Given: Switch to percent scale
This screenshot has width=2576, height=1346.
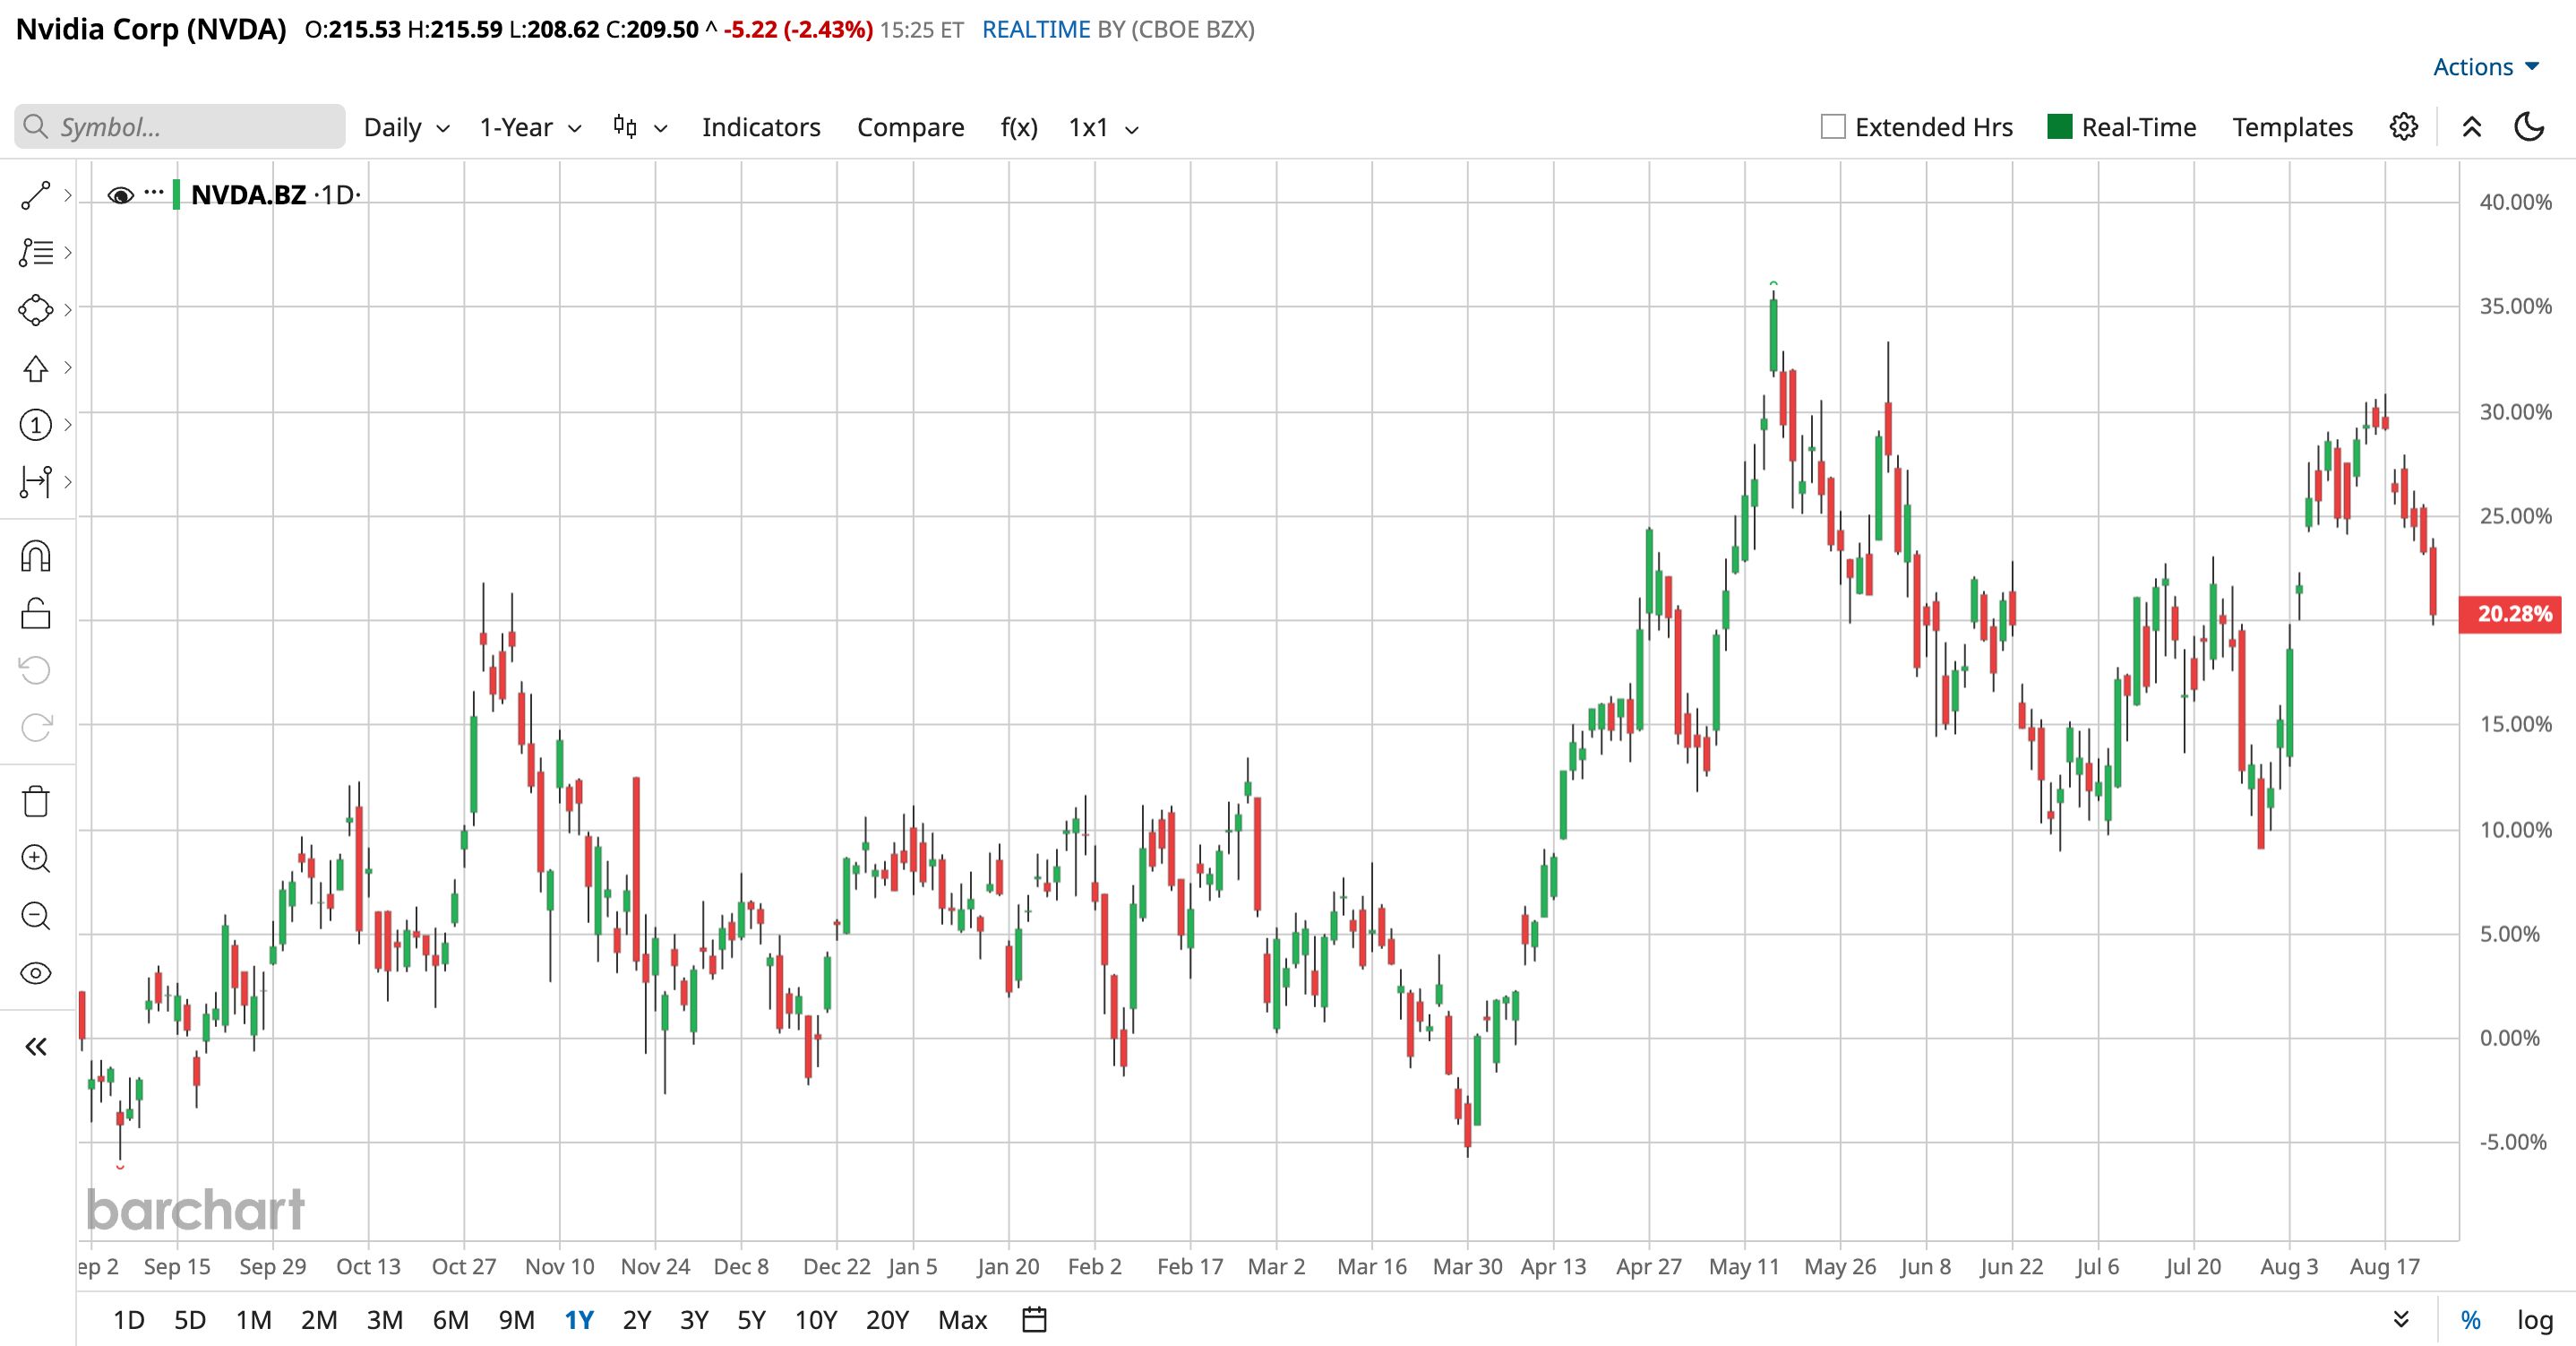Looking at the screenshot, I should point(2471,1320).
